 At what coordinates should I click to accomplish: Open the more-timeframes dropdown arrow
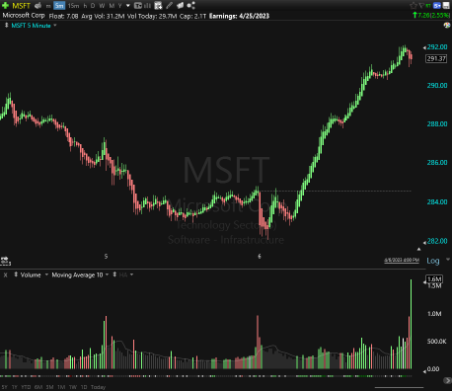tap(128, 6)
